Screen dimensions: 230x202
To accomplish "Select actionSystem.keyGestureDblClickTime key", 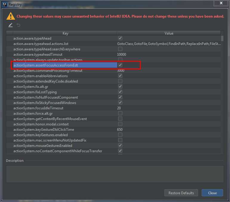I will [44, 130].
